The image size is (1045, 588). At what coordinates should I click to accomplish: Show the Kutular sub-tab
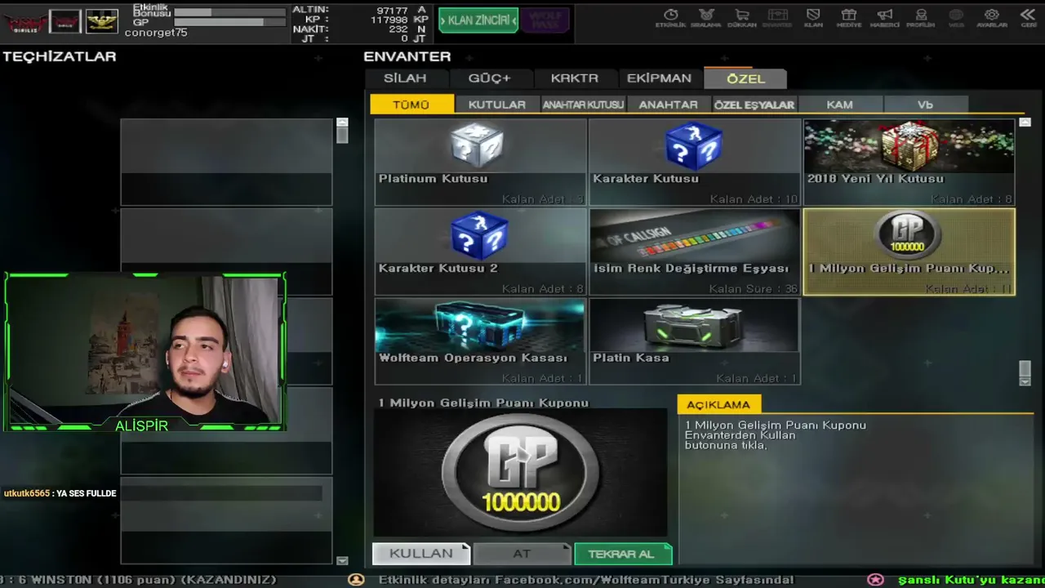point(496,105)
